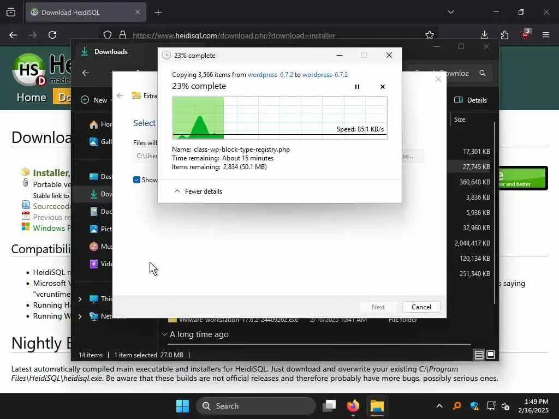The image size is (559, 419).
Task: Open the Firefox application menu
Action: (545, 35)
